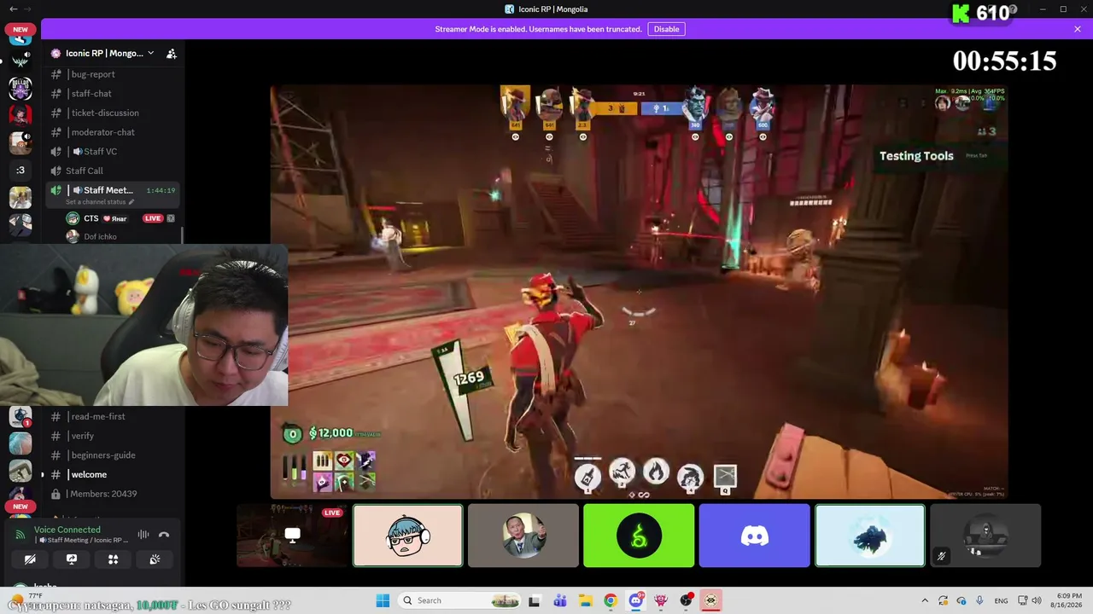
Task: Open OBS Studio from the taskbar
Action: point(686,600)
